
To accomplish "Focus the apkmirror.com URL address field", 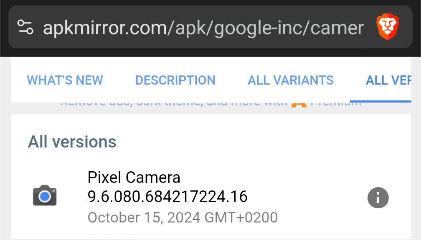I will click(203, 27).
